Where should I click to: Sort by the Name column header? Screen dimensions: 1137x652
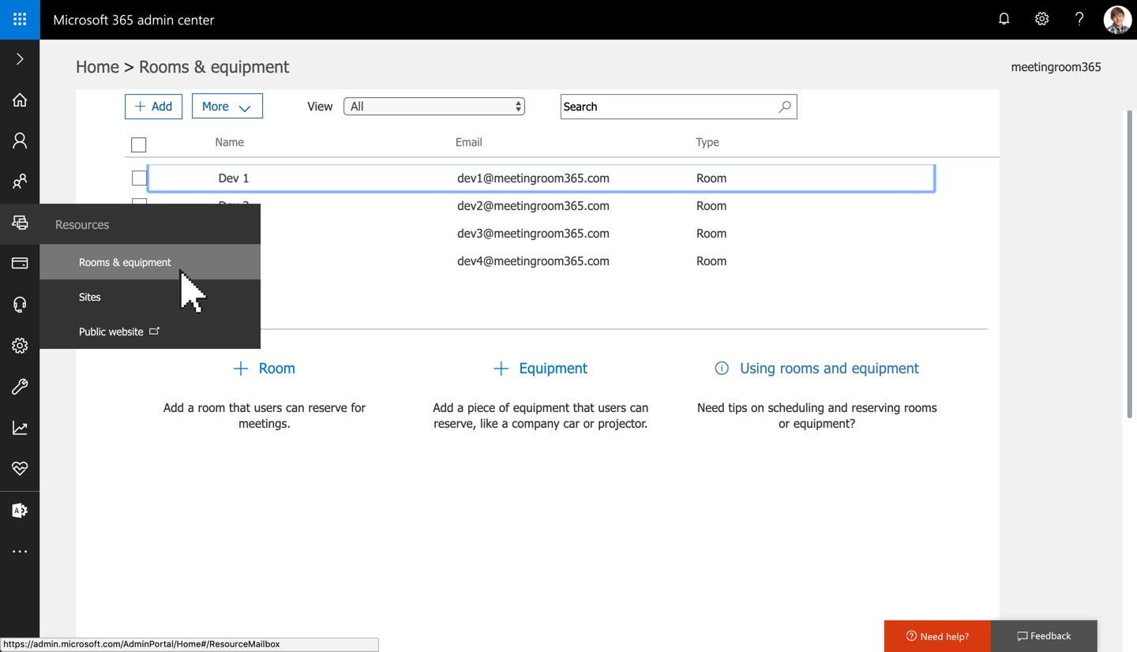[229, 142]
